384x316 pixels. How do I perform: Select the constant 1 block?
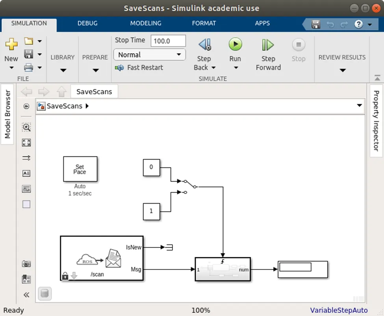tap(151, 212)
